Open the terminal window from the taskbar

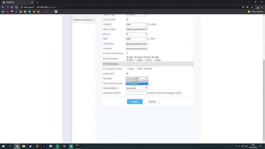(78, 146)
